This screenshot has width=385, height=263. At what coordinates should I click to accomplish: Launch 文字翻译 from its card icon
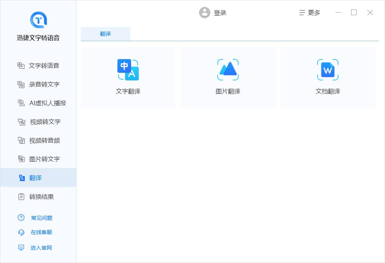[128, 69]
